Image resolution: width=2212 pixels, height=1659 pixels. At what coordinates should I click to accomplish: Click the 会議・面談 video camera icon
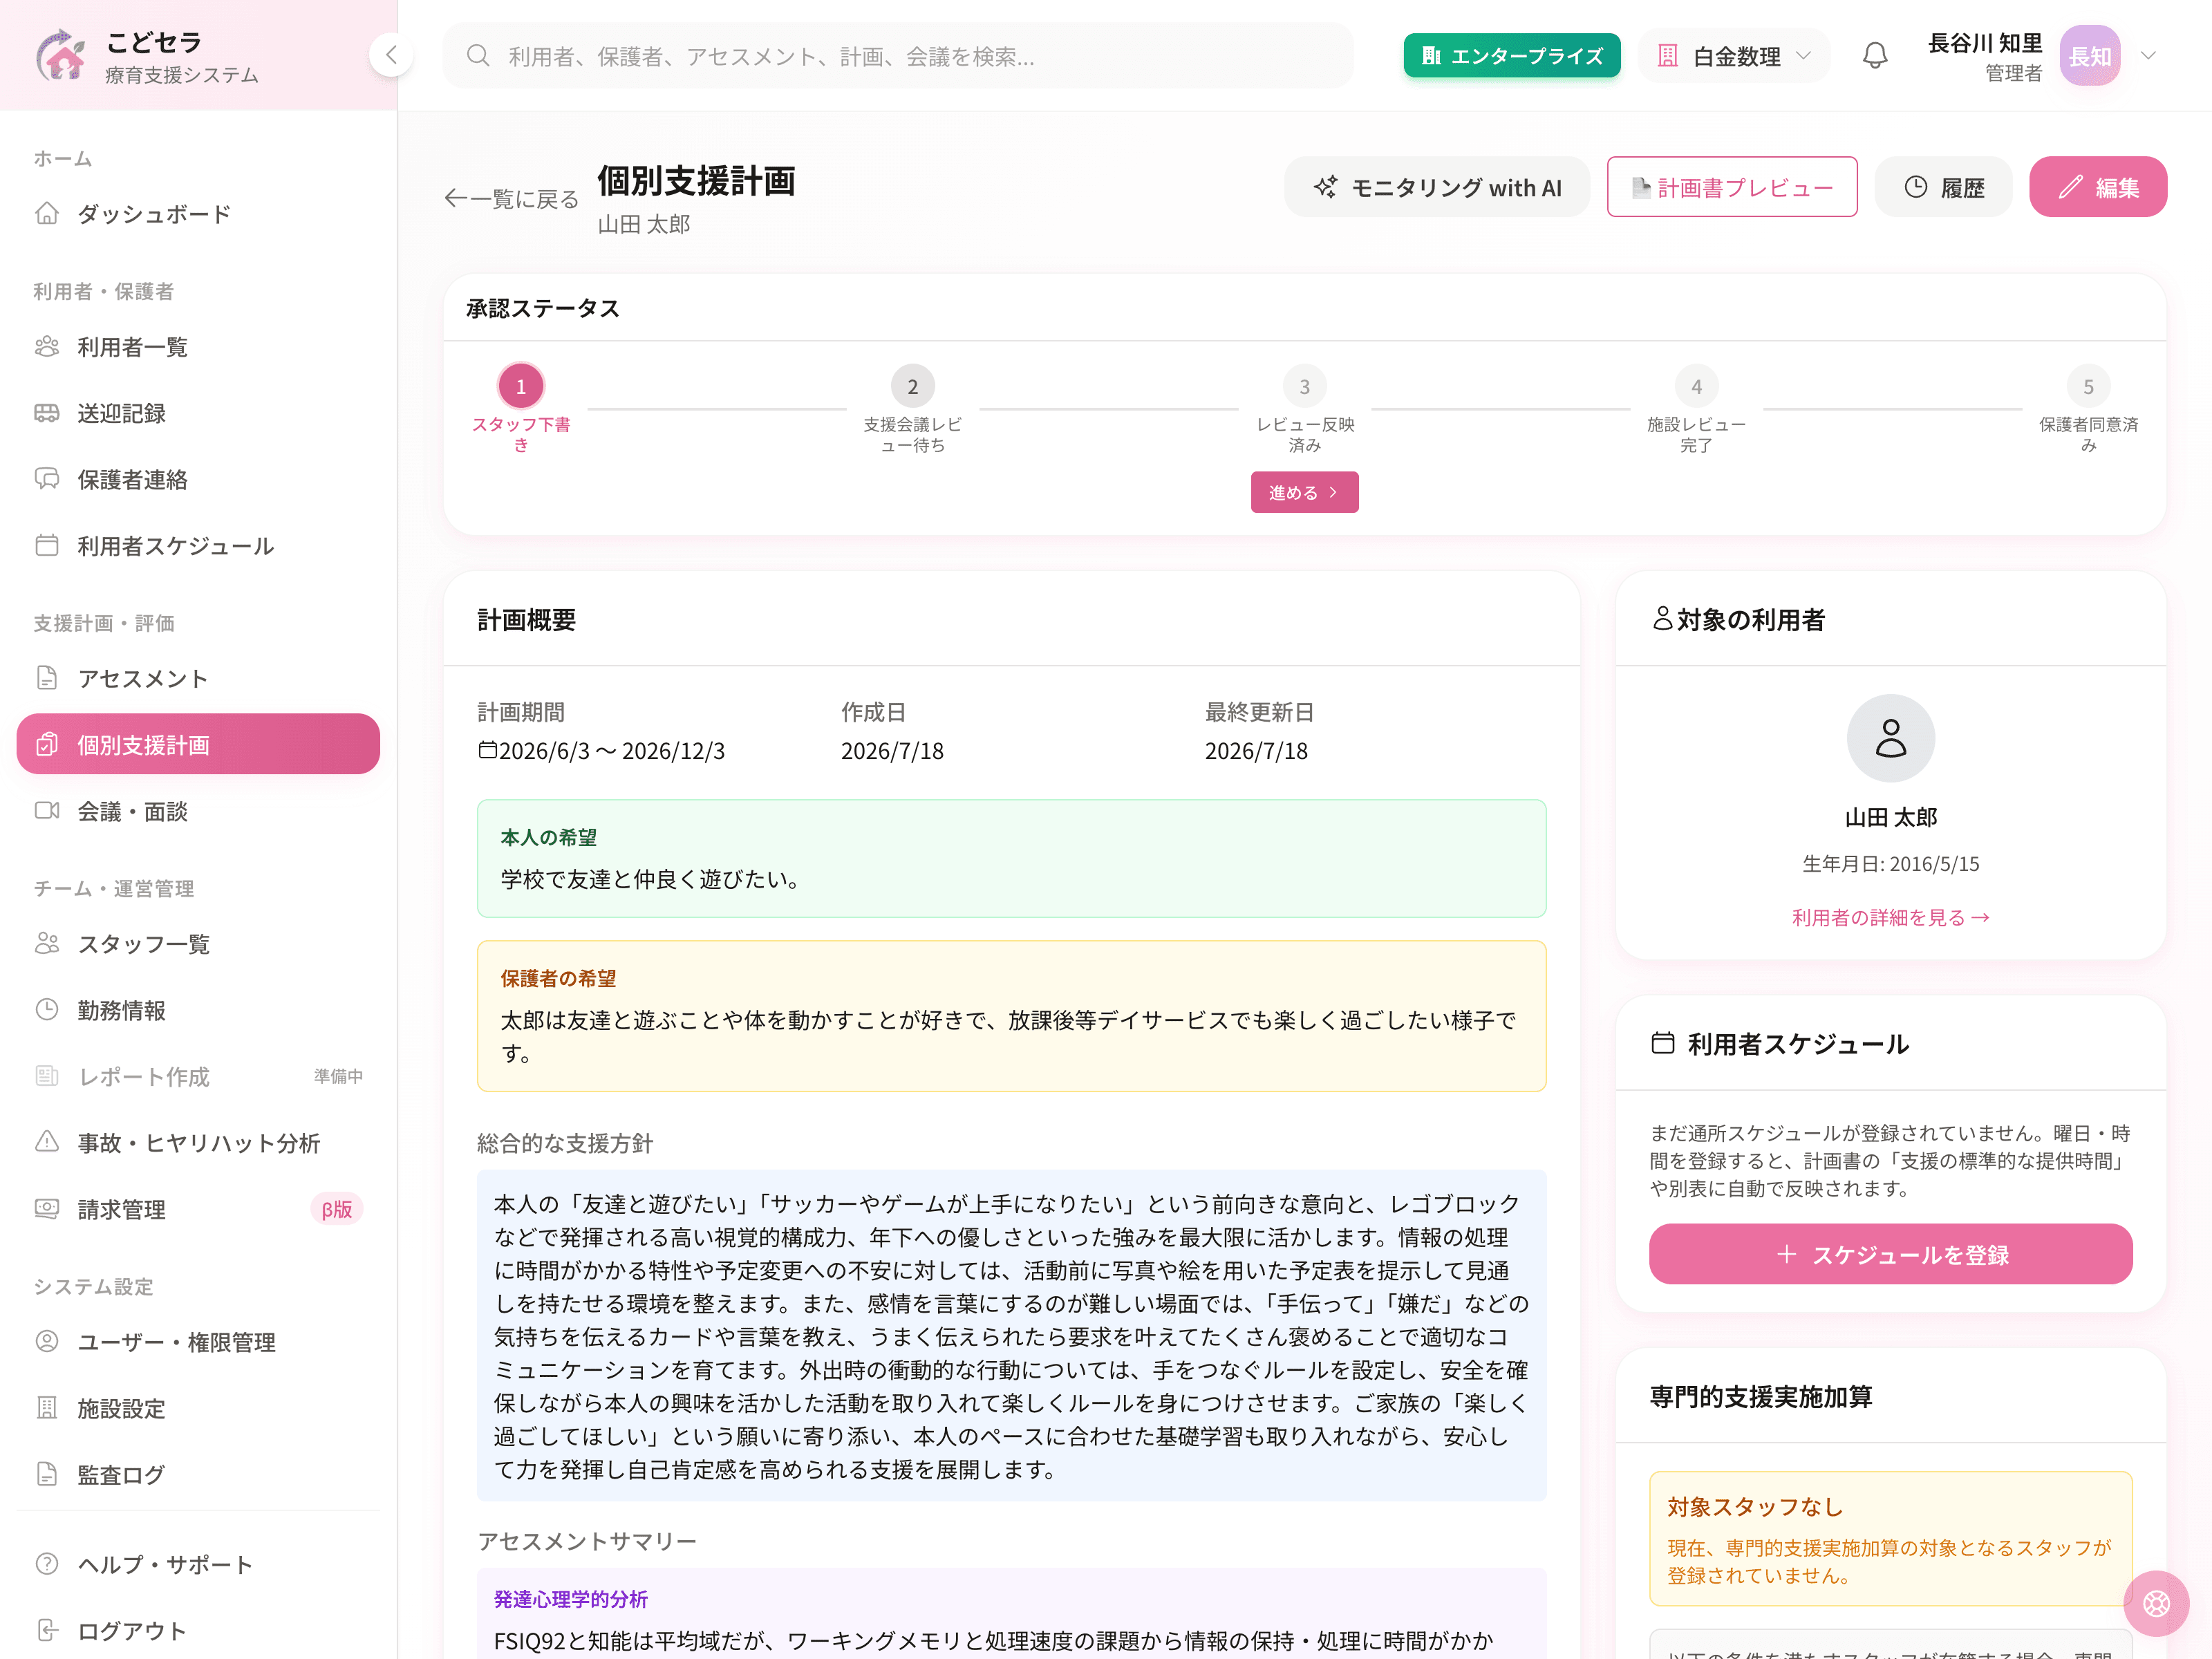coord(47,811)
